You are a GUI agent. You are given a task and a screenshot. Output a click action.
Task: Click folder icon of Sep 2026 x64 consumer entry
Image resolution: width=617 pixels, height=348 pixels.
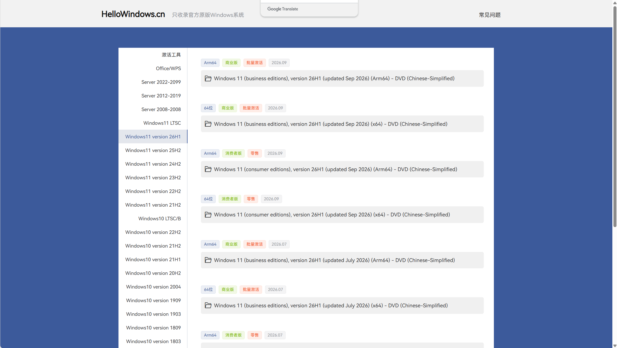[208, 215]
